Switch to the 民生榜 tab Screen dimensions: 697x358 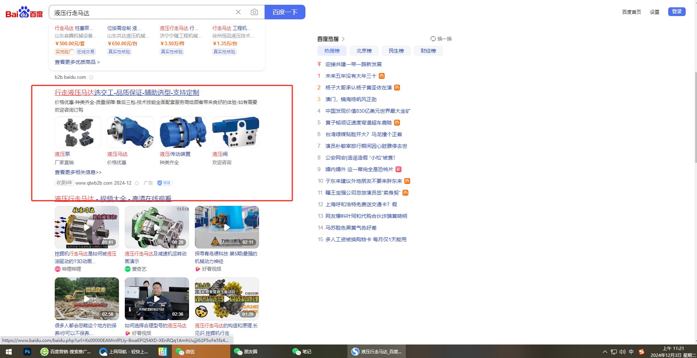pos(396,51)
